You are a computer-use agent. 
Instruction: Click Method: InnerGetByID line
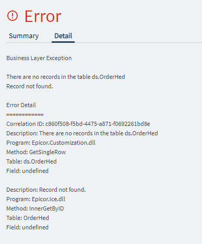(35, 208)
